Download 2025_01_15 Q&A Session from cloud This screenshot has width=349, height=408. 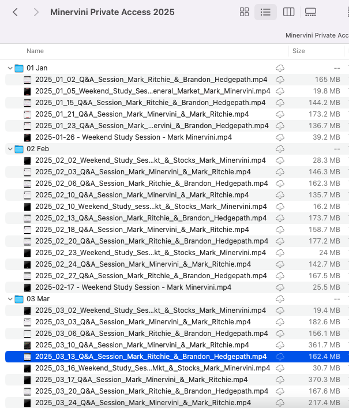tap(280, 103)
